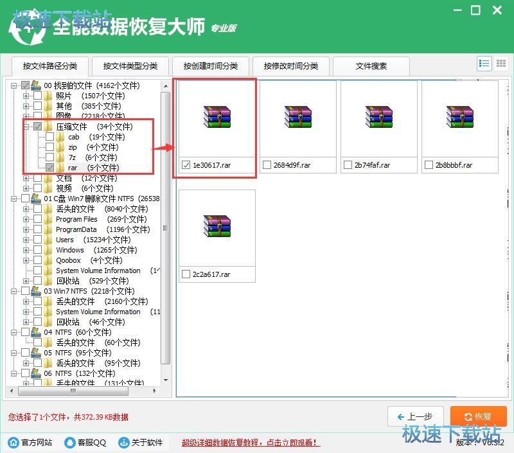Click the drive icon of 06 NTFS
Screen dimensions: 514x453
[36, 373]
